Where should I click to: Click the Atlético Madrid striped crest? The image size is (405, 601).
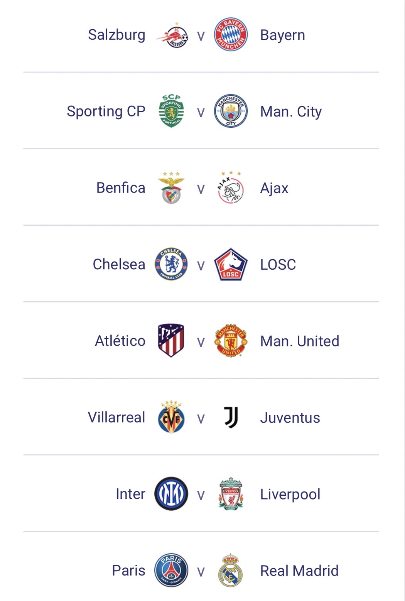(171, 341)
